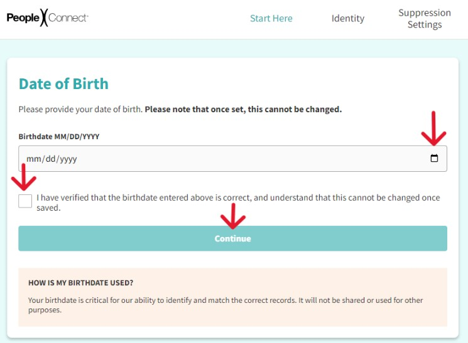Select the dd day segment

click(50, 159)
